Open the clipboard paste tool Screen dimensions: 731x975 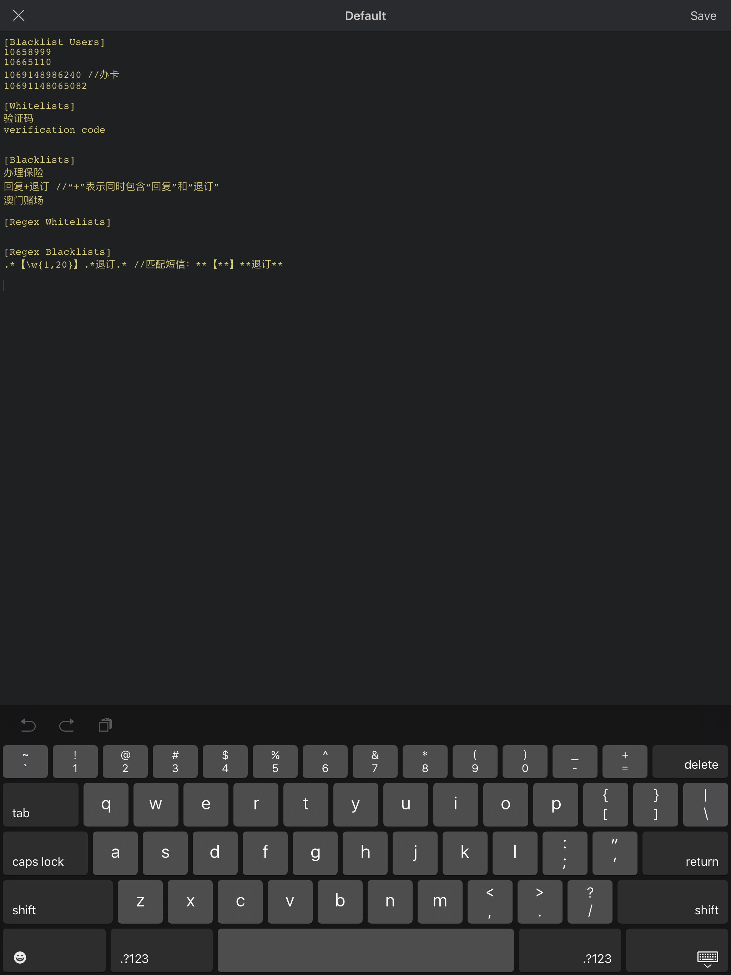[105, 725]
